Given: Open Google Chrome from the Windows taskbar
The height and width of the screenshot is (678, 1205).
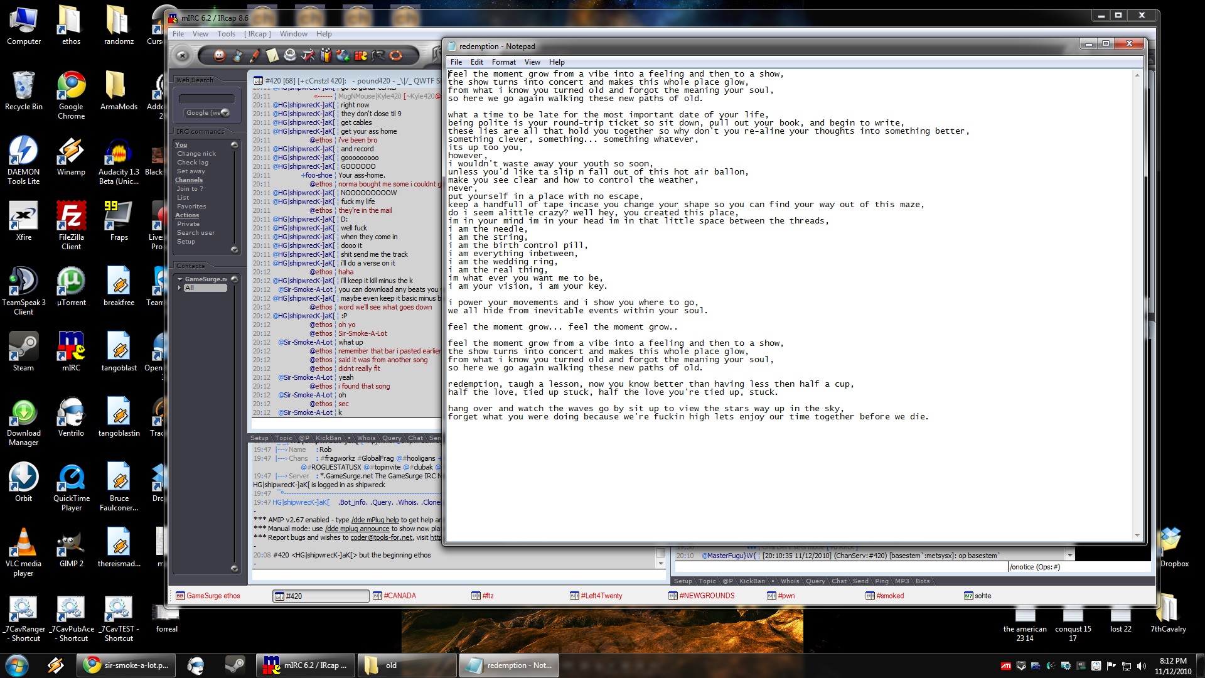Looking at the screenshot, I should coord(126,665).
